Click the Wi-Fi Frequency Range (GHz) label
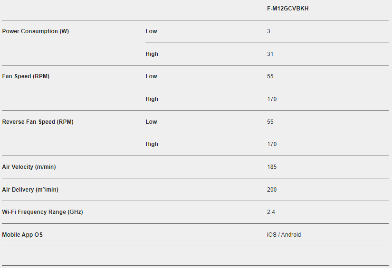The image size is (392, 268). point(42,212)
